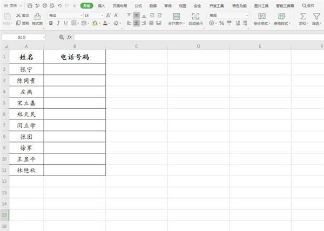Click the increase decimal places icon
Screen dimensions: 324x231
click(238, 23)
